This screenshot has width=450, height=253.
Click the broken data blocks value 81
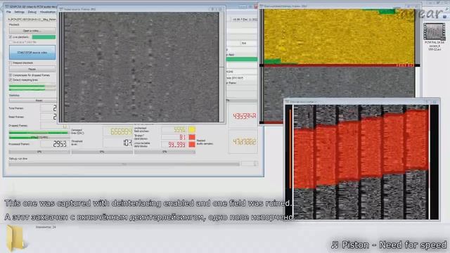point(174,137)
